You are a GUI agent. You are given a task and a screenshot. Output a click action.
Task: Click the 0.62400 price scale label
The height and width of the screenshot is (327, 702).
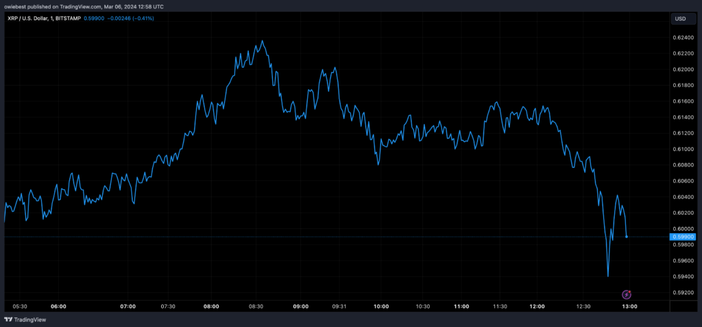click(x=686, y=38)
